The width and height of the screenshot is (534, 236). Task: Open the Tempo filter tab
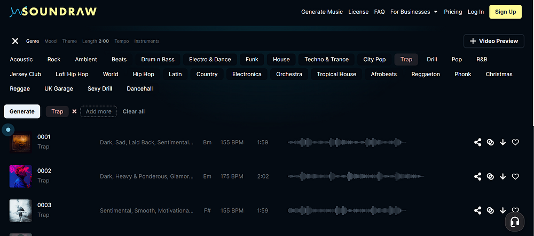[122, 41]
